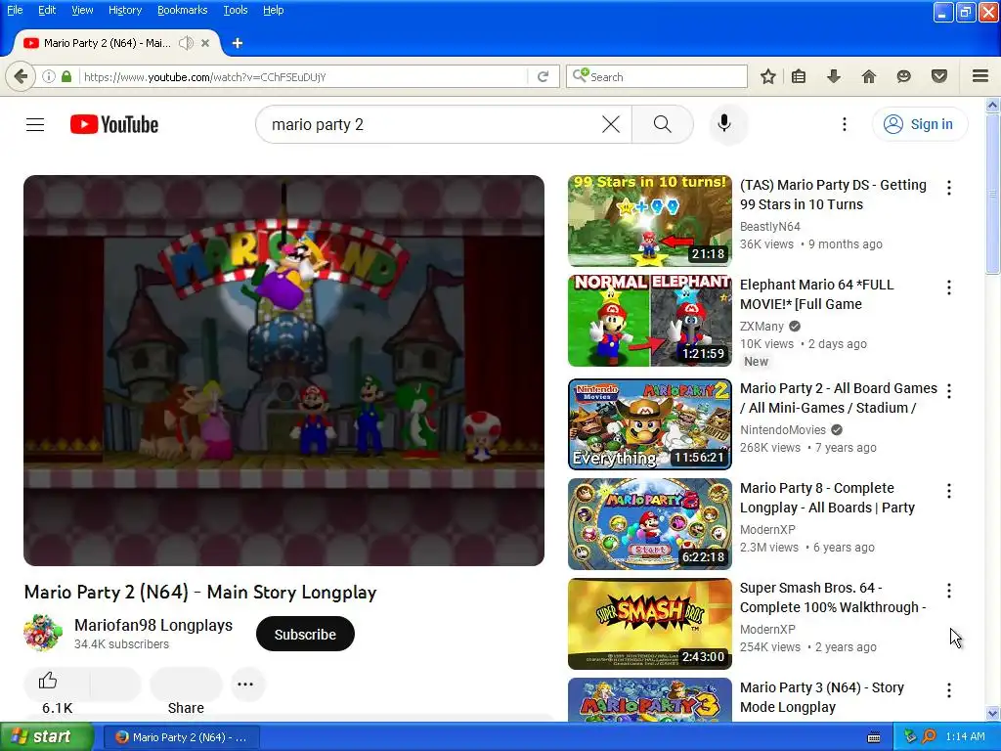This screenshot has height=751, width=1001.
Task: Open the Help menu
Action: 274,10
